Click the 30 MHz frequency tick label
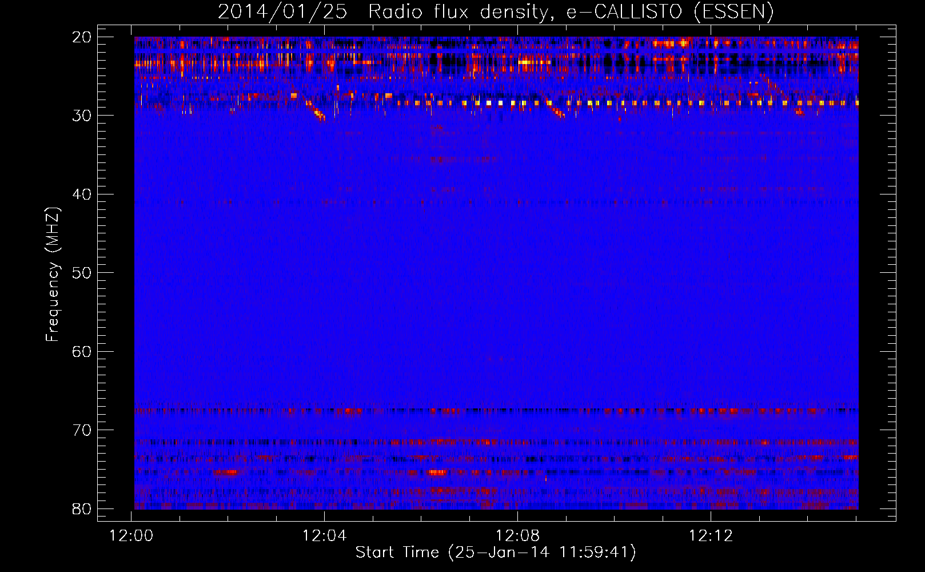925x572 pixels. [x=82, y=116]
